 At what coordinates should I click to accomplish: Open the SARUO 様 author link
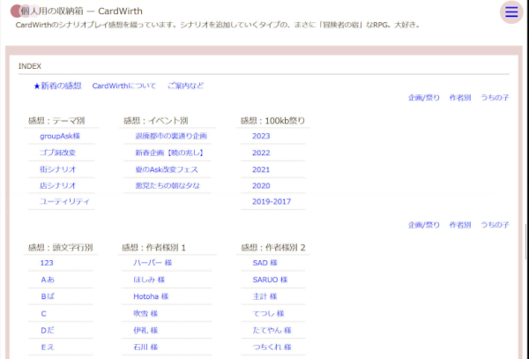(x=270, y=280)
